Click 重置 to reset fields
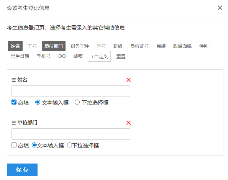 (x=121, y=56)
